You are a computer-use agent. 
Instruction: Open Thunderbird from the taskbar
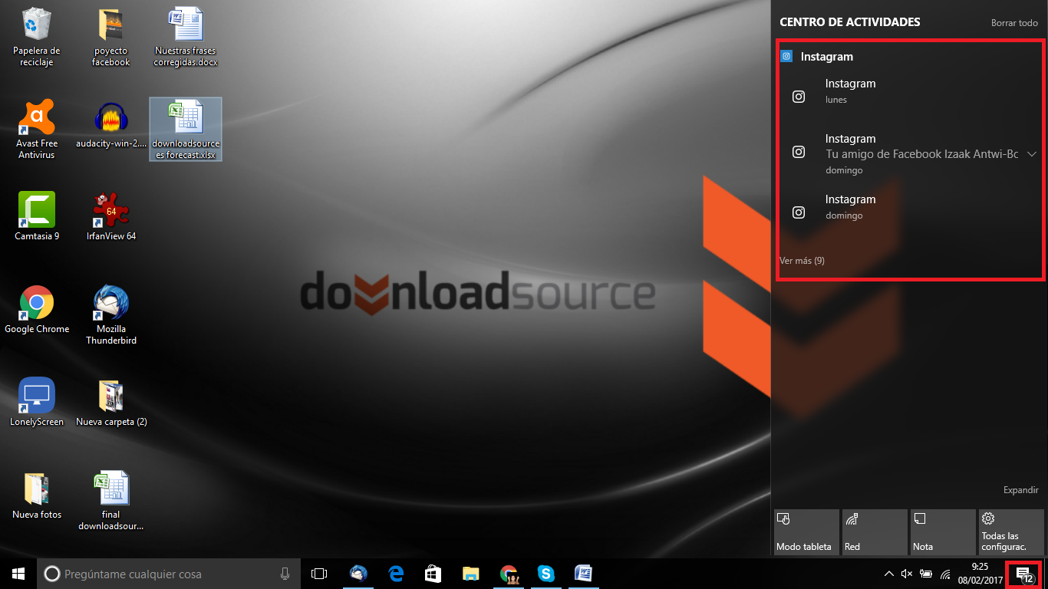tap(358, 574)
